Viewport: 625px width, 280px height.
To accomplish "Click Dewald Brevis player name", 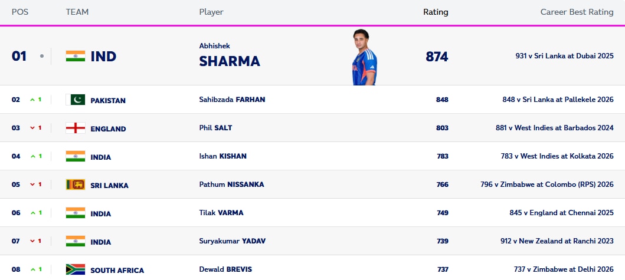I will [x=225, y=269].
